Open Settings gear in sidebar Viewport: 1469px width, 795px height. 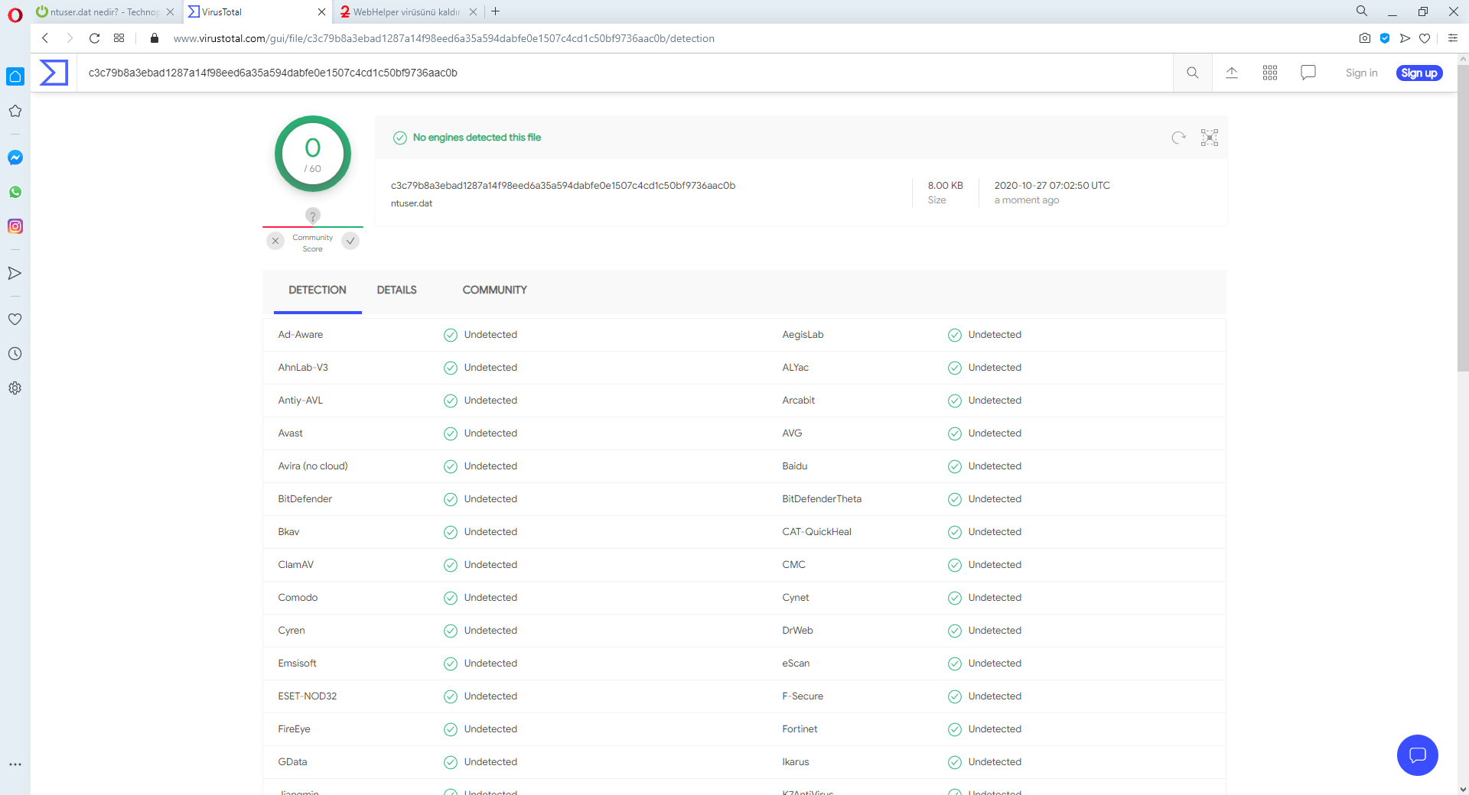tap(15, 388)
